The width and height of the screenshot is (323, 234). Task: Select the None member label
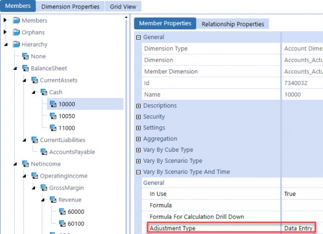[x=38, y=56]
